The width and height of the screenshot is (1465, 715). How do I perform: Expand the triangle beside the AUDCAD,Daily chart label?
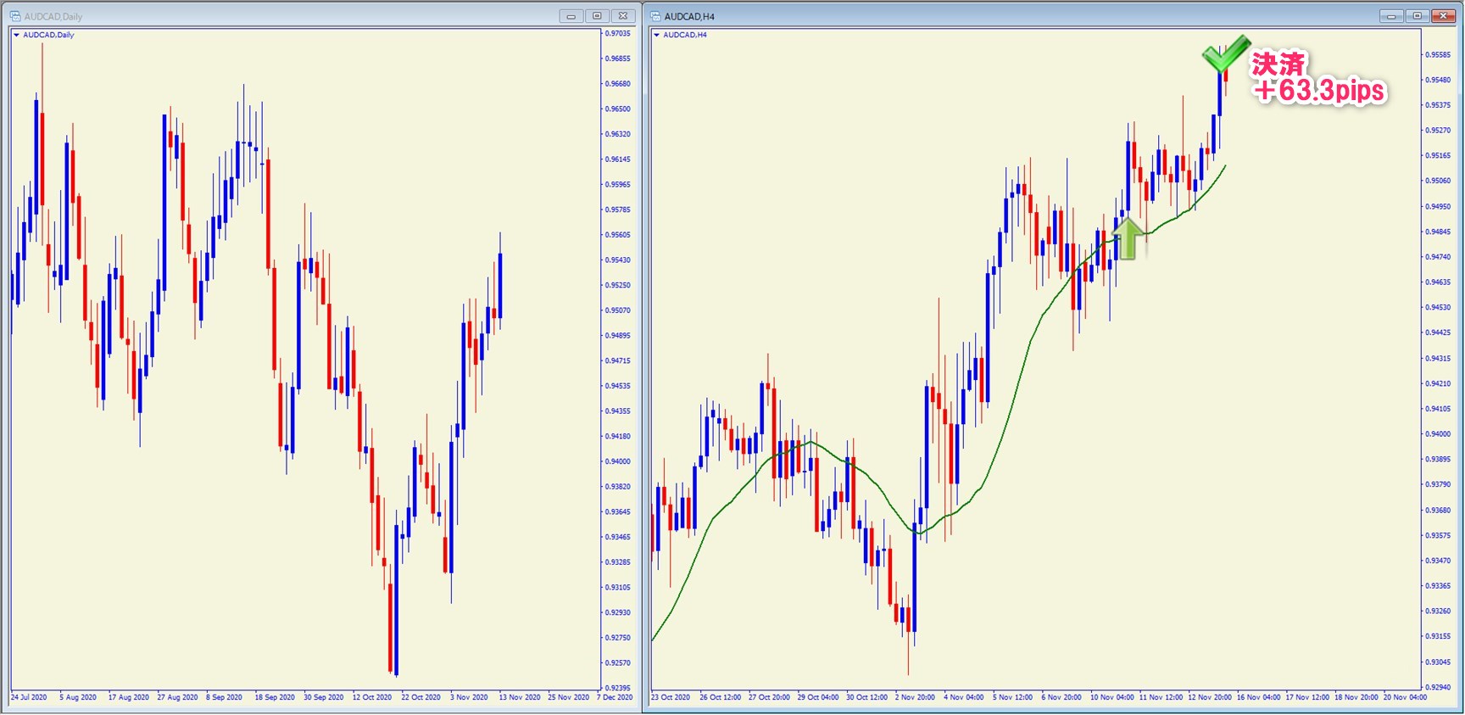(x=16, y=35)
